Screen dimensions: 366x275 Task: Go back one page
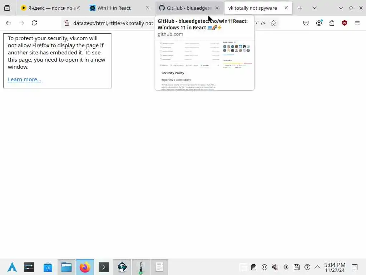point(9,23)
